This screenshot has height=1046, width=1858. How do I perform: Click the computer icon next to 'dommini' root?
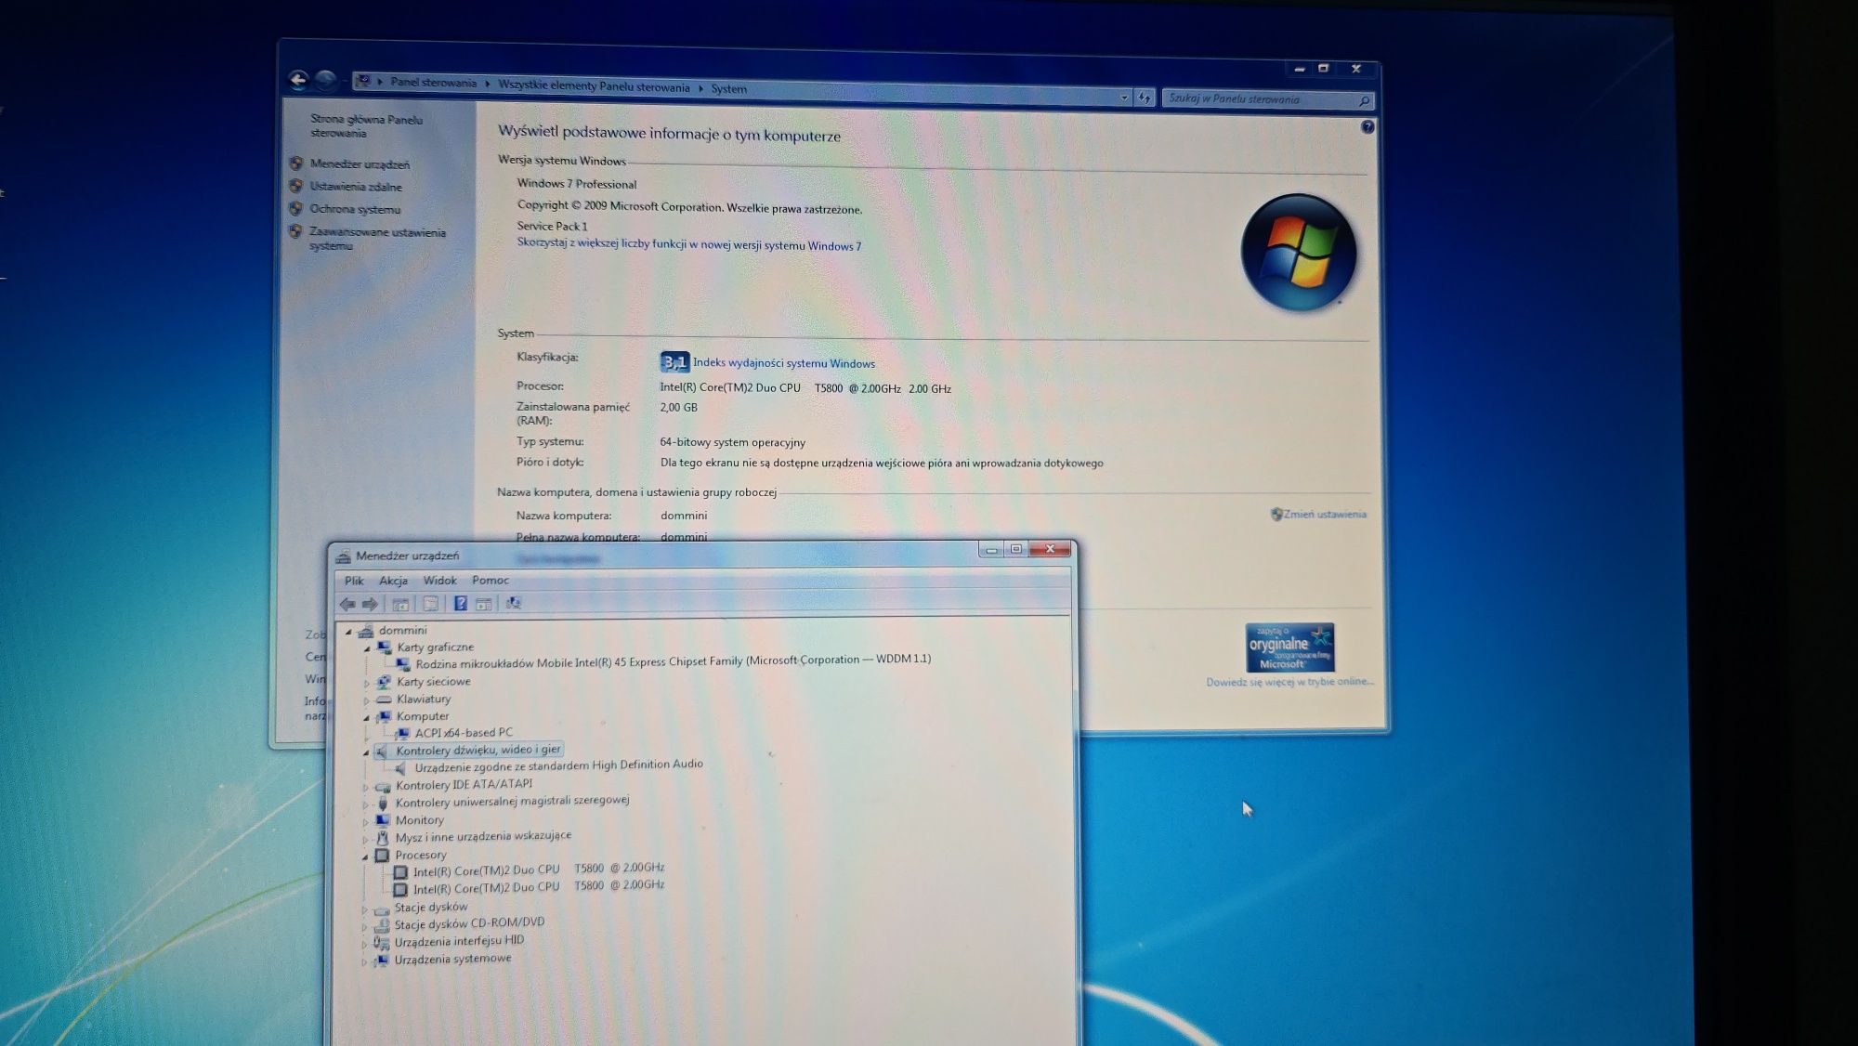[366, 631]
